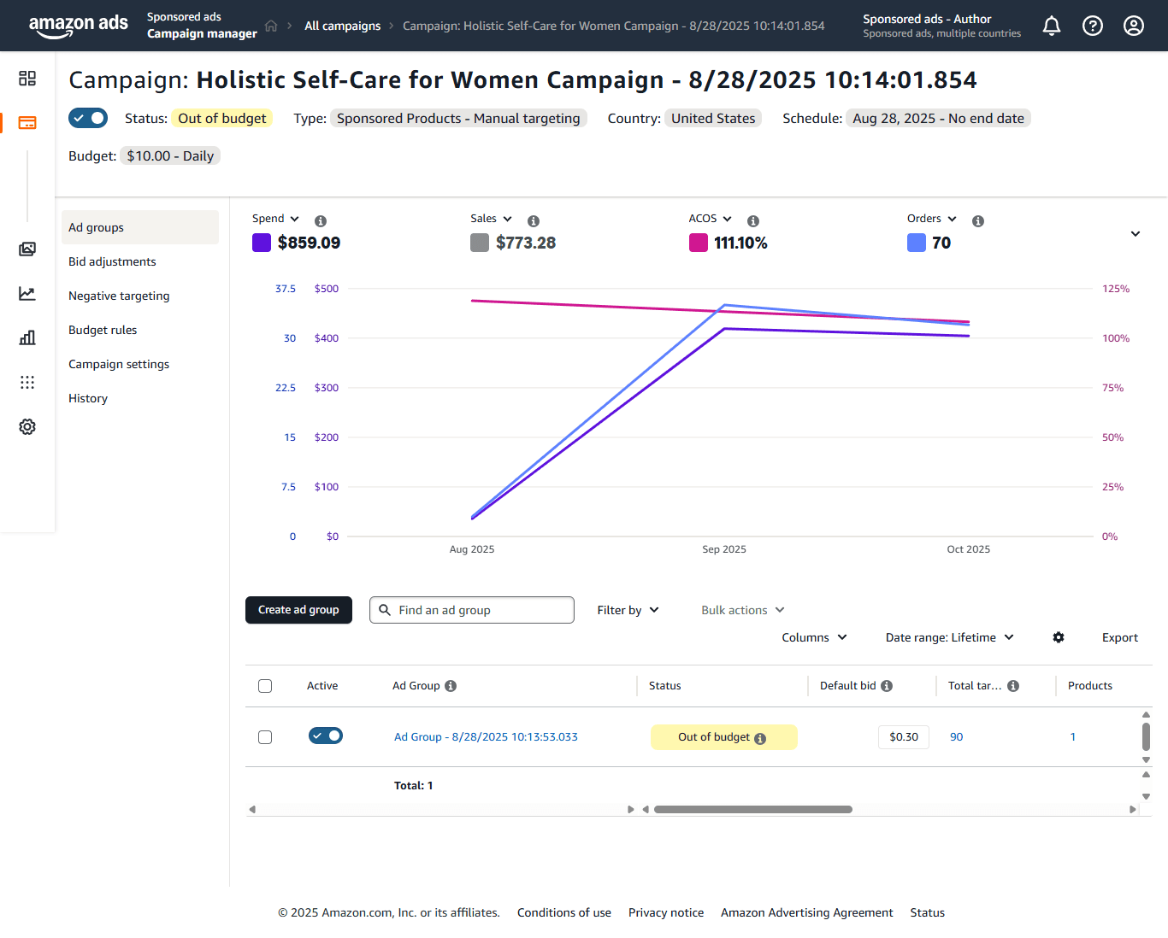Click the info icon in Out of budget status
1168x938 pixels.
click(760, 739)
